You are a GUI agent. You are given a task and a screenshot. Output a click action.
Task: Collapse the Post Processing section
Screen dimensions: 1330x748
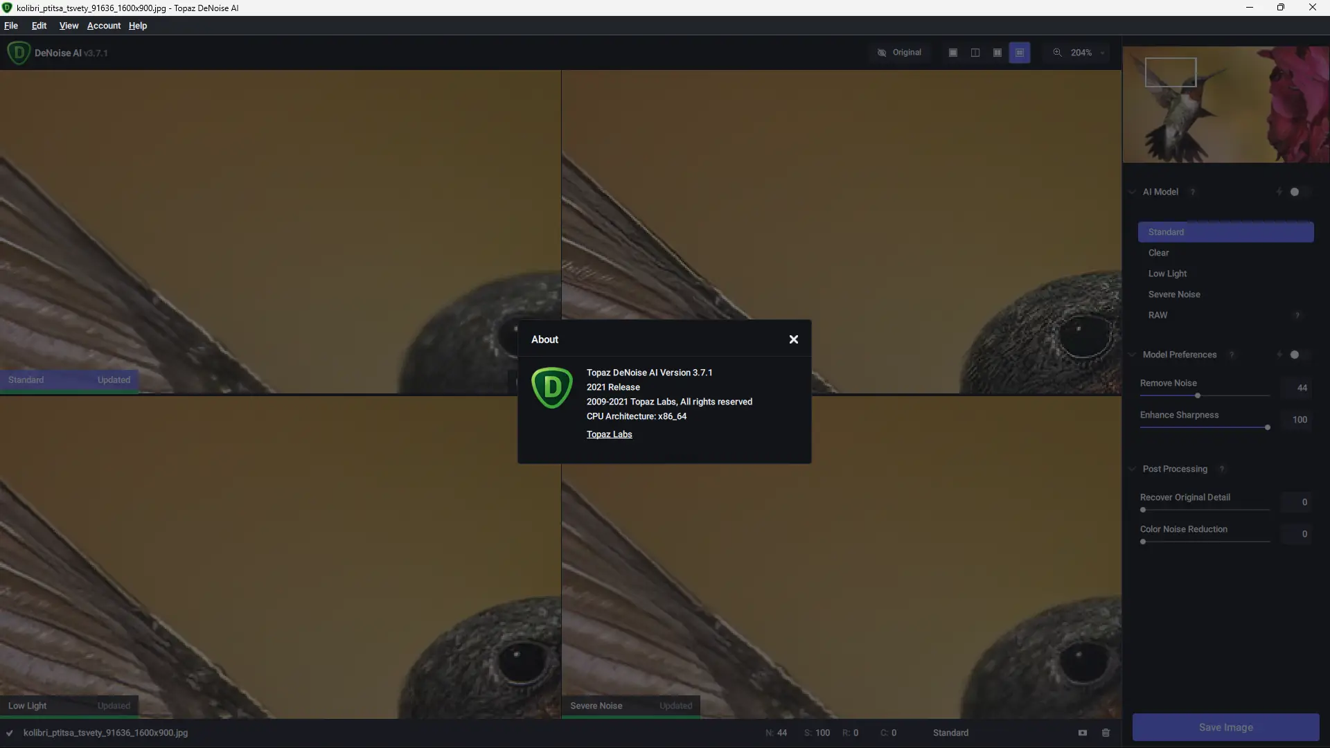tap(1132, 469)
